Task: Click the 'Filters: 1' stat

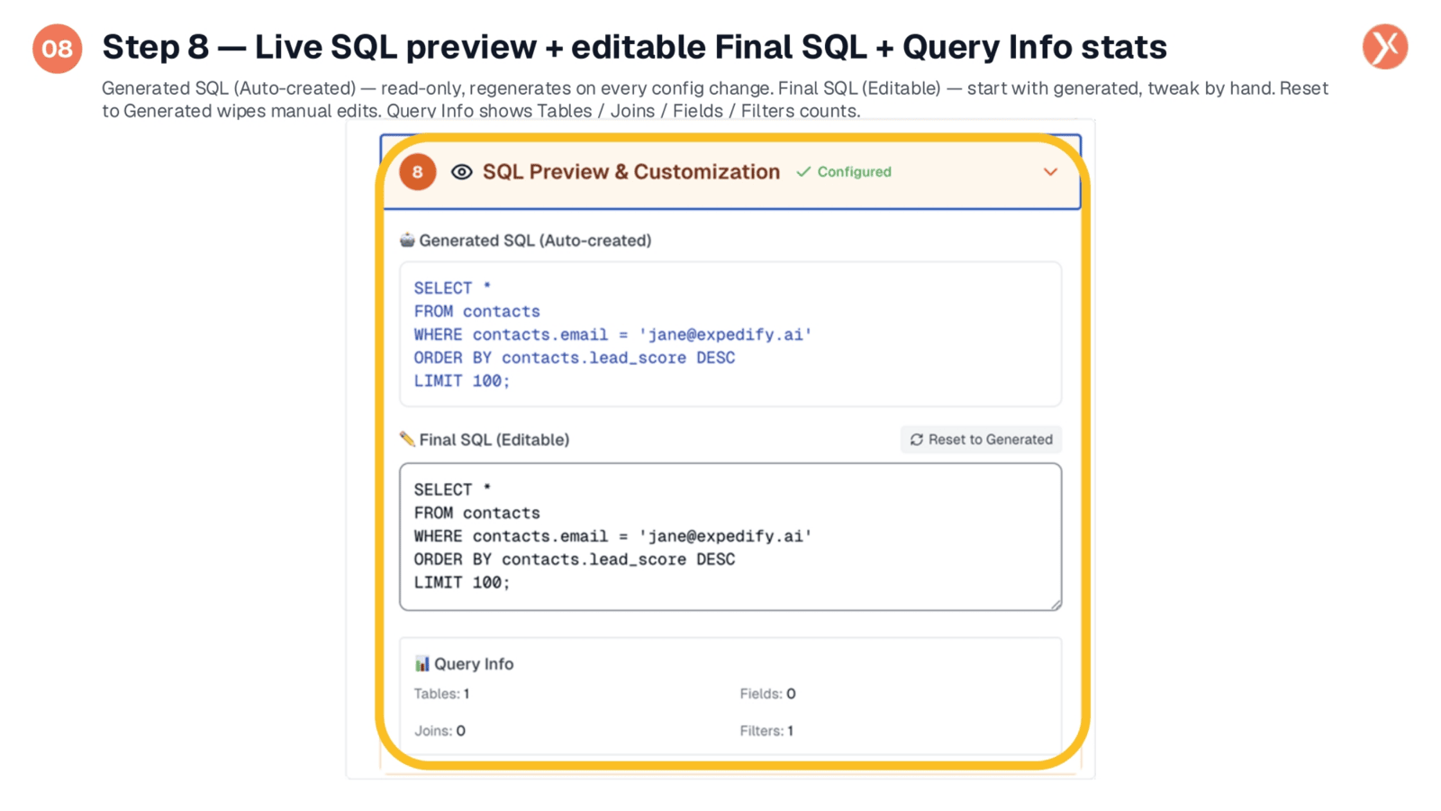Action: tap(766, 731)
